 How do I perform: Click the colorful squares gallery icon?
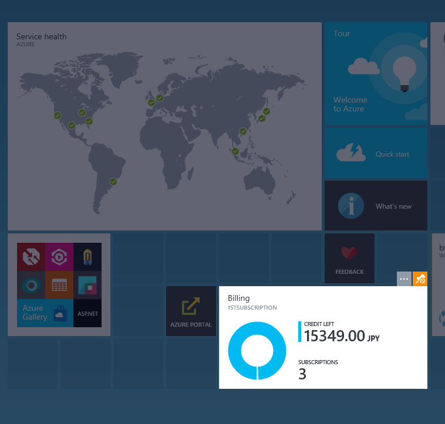[87, 285]
